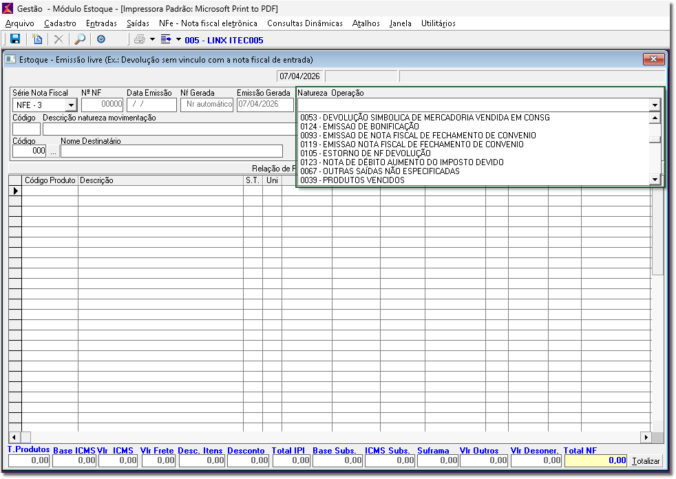
Task: Click the printer toolbar icon
Action: 140,40
